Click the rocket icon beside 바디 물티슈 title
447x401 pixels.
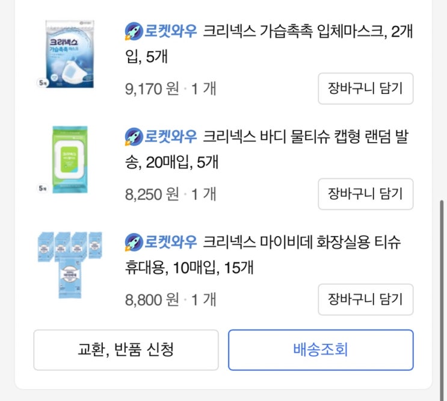(x=133, y=137)
